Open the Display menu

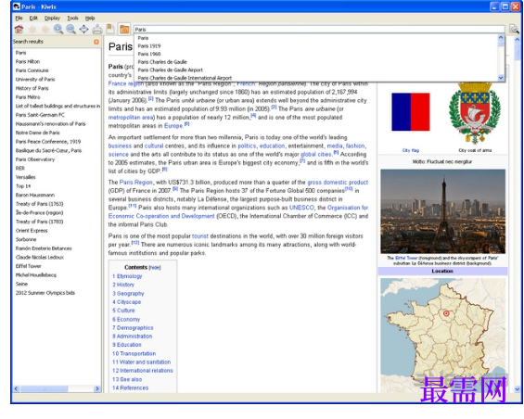(52, 18)
